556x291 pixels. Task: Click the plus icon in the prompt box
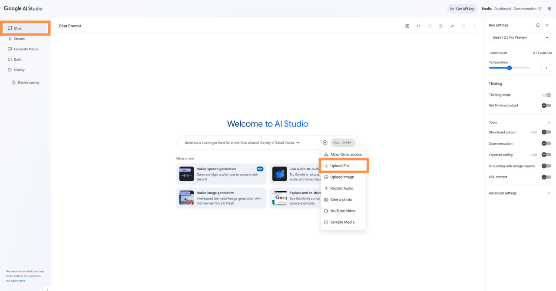325,142
